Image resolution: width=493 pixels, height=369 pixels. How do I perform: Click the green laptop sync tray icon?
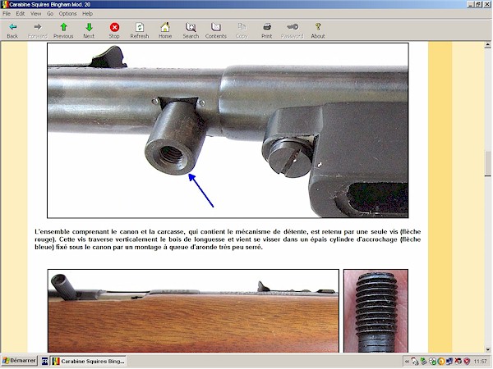[x=423, y=361]
